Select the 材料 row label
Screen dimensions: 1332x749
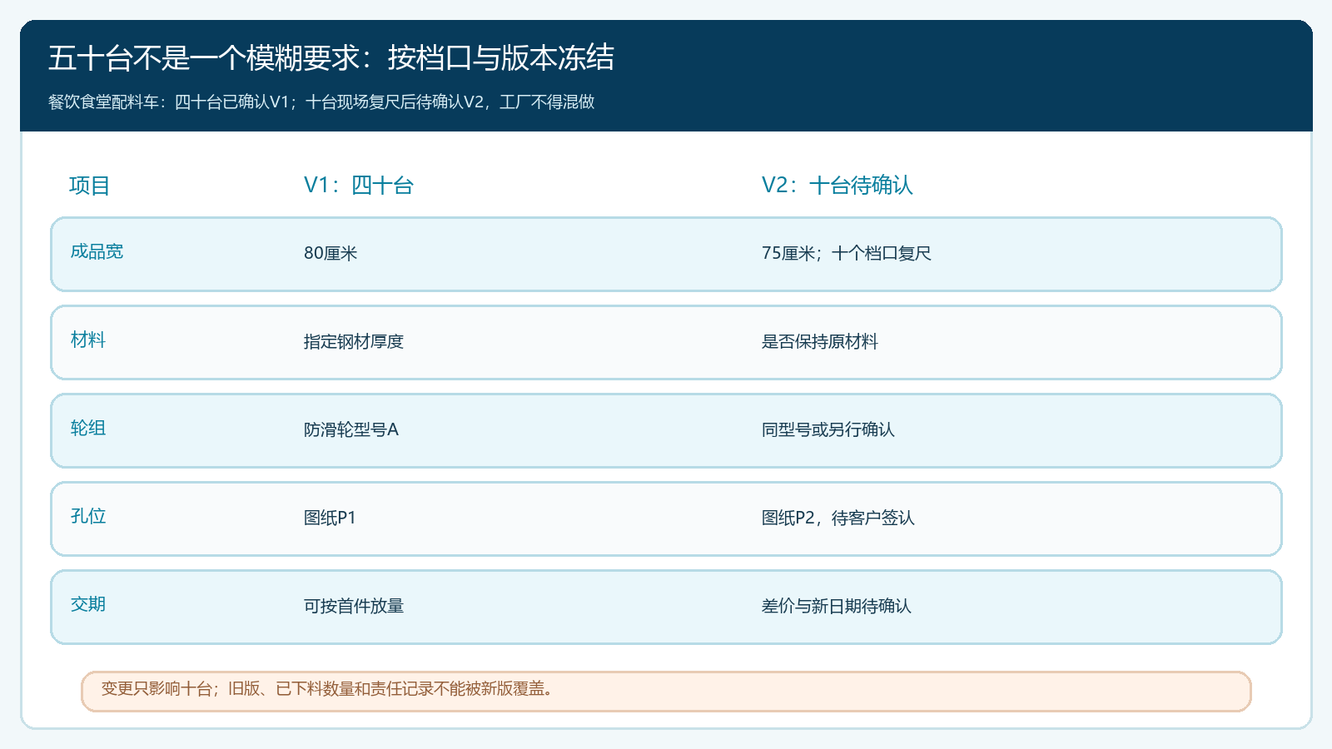tap(88, 340)
